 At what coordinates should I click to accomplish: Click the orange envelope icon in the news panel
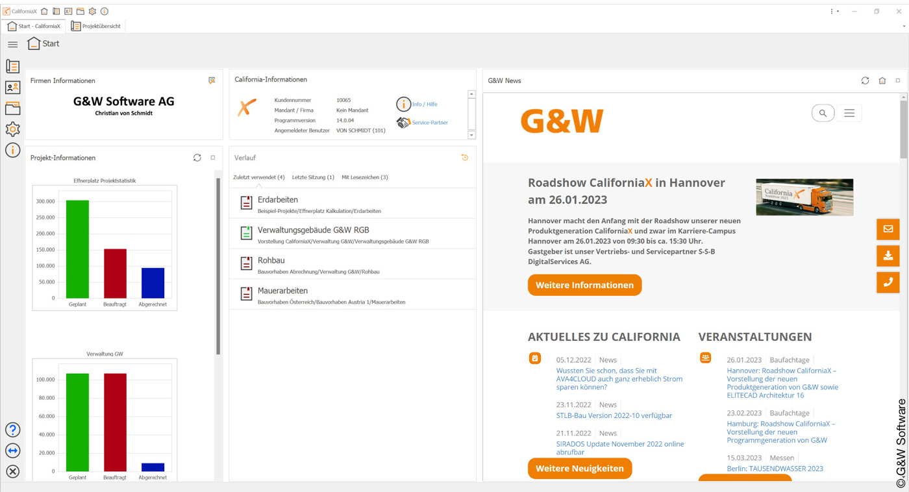[888, 229]
